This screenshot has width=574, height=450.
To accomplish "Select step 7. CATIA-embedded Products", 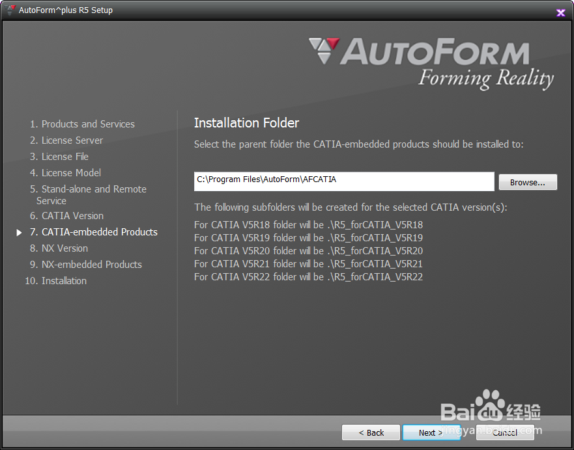I will coord(94,232).
